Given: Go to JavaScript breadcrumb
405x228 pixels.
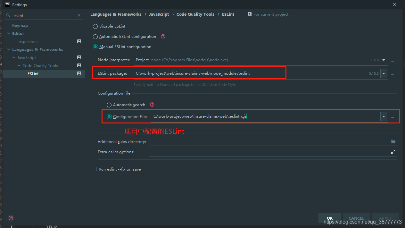Looking at the screenshot, I should 159,14.
